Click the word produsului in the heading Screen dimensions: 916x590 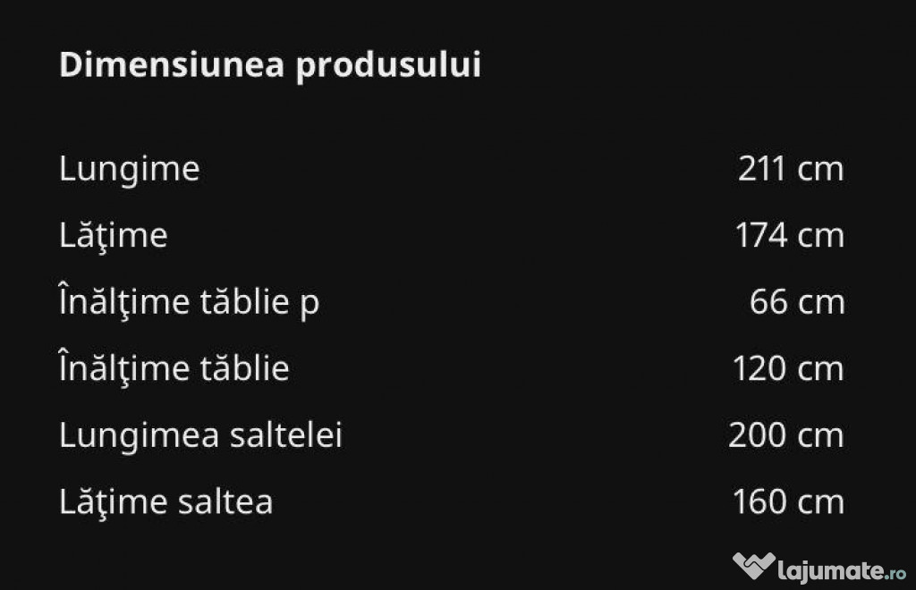tap(388, 65)
